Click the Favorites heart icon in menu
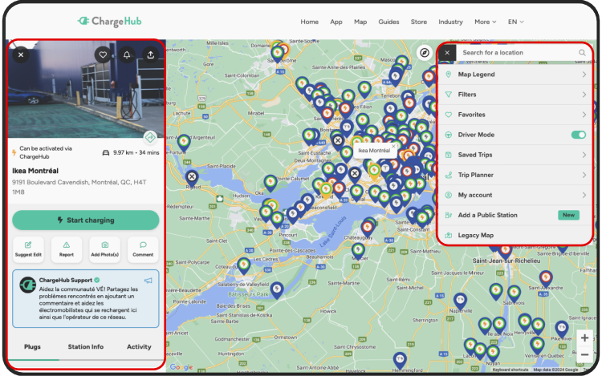Viewport: 602px width, 376px height. 448,115
